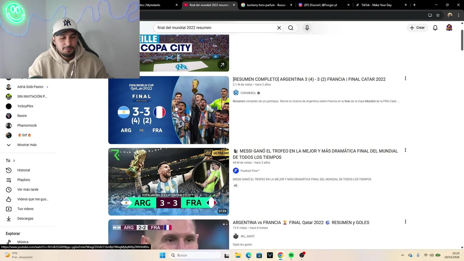Open Historial in the sidebar

click(x=24, y=170)
